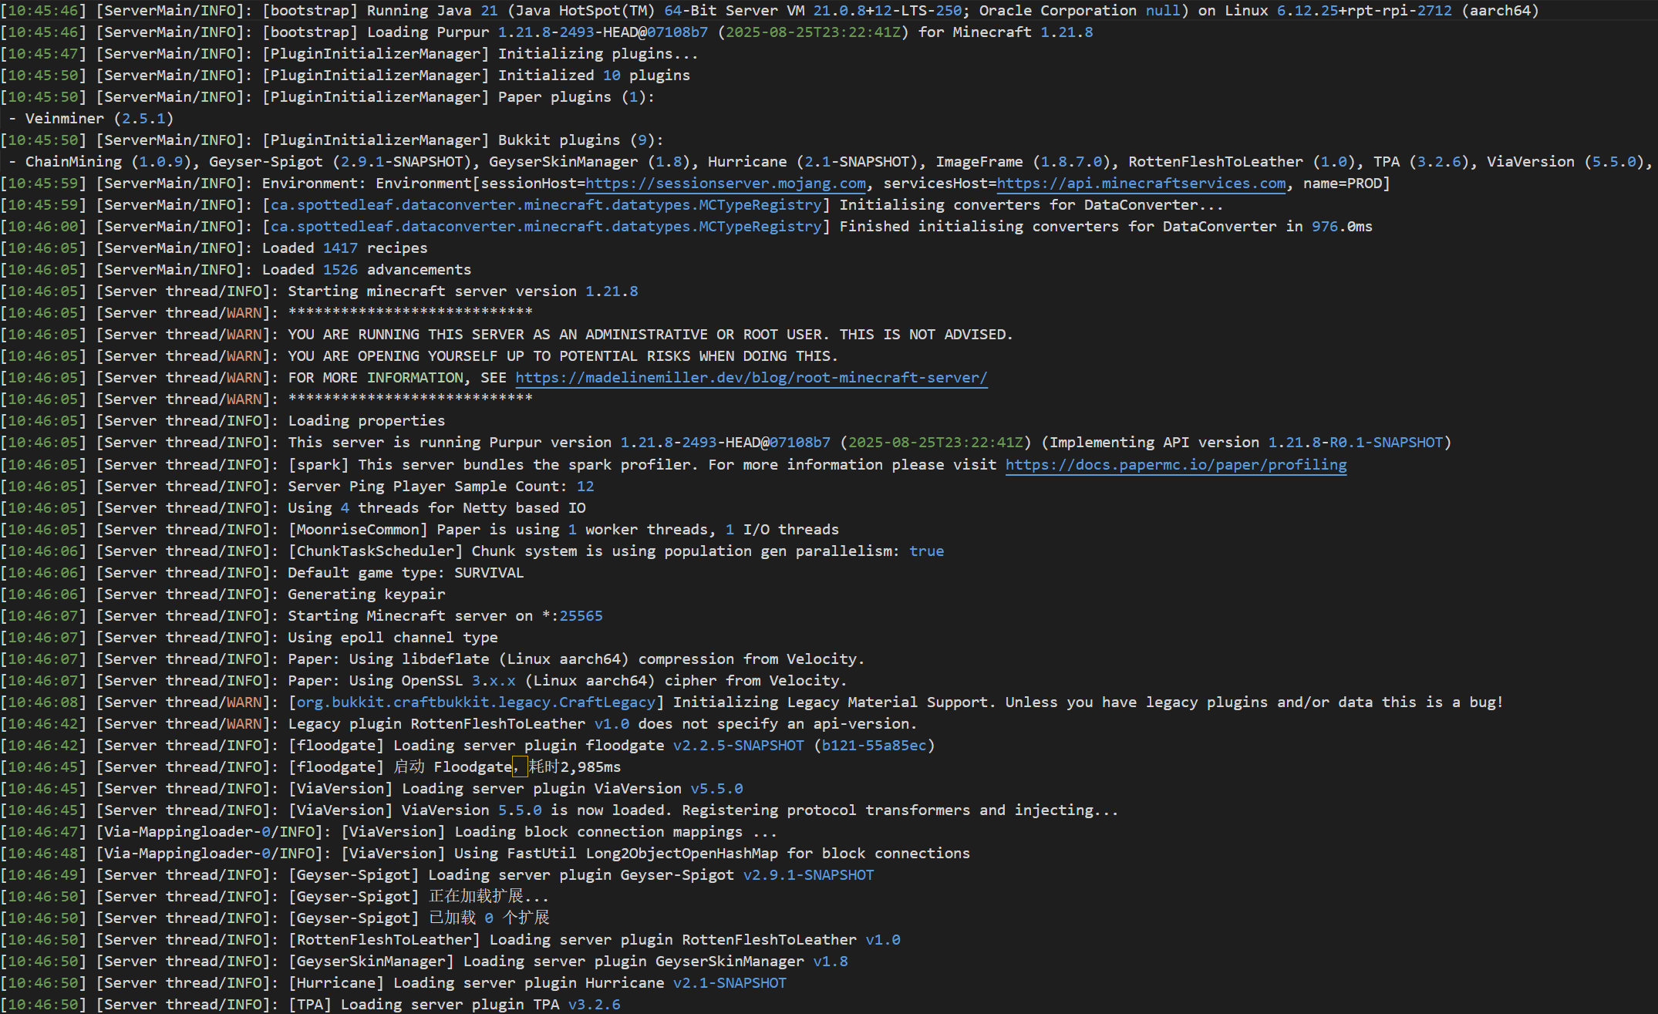The image size is (1658, 1014).
Task: Click the "1526 advancements" text
Action: [396, 270]
